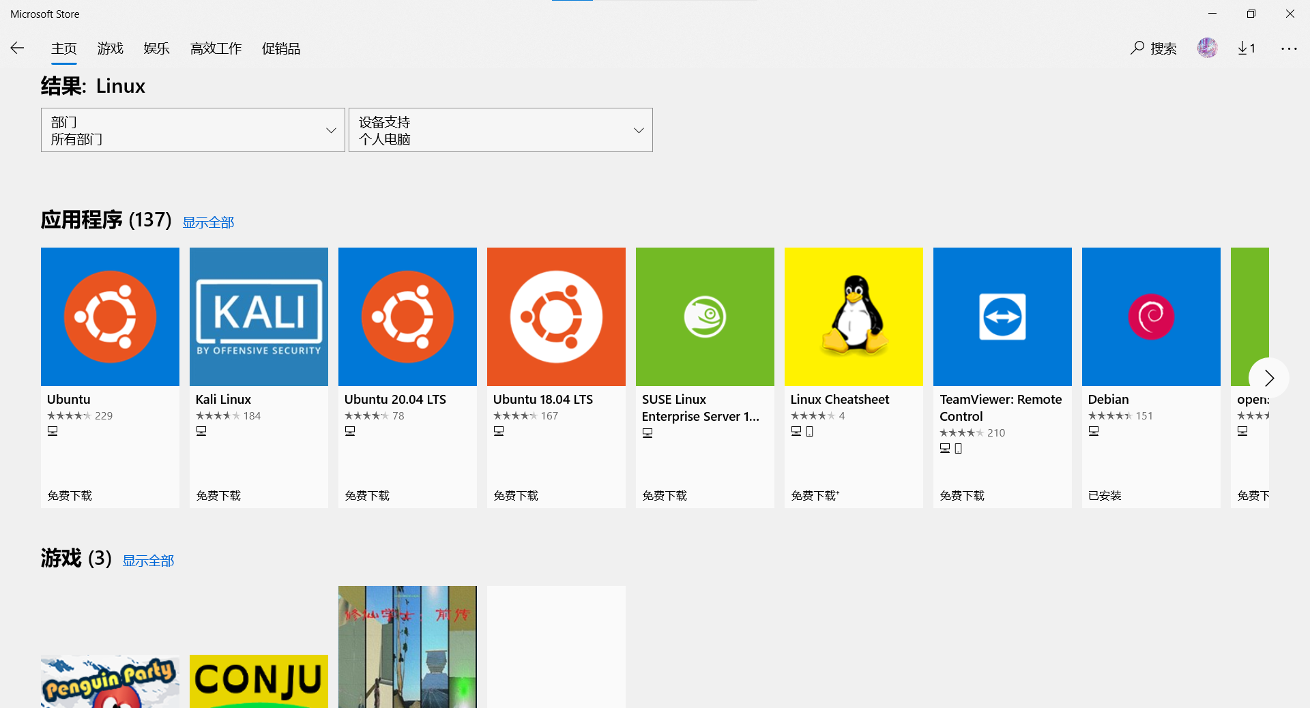The width and height of the screenshot is (1310, 708).
Task: Open the TeamViewer Remote Control tile icon
Action: click(x=1002, y=316)
